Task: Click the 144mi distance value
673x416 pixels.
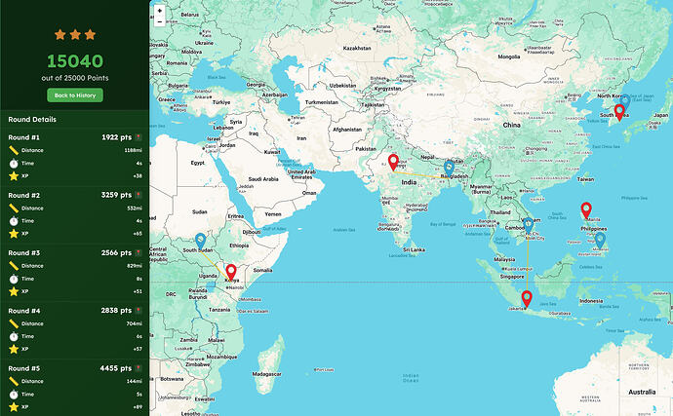Action: (135, 381)
